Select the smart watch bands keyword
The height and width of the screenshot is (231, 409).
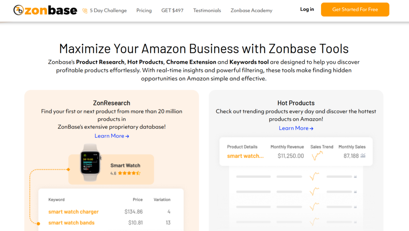click(71, 223)
